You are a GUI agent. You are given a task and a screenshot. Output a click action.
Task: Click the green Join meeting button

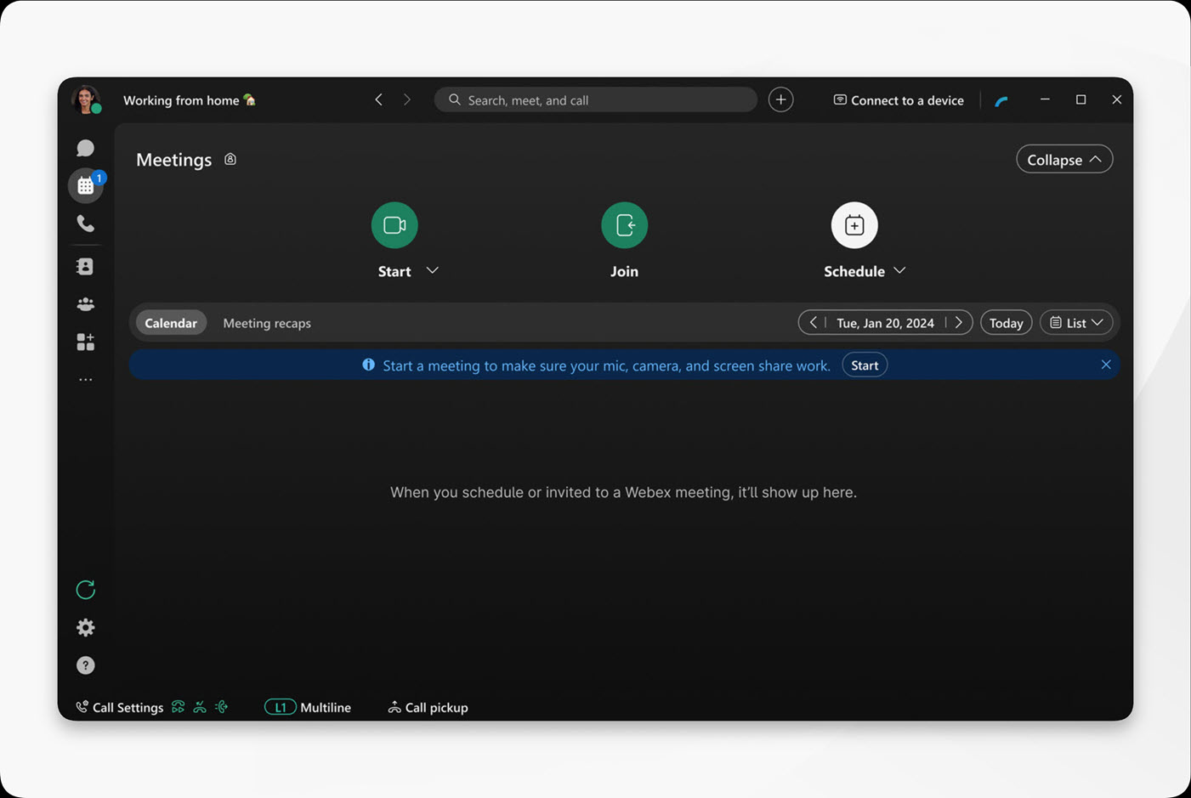pos(625,225)
